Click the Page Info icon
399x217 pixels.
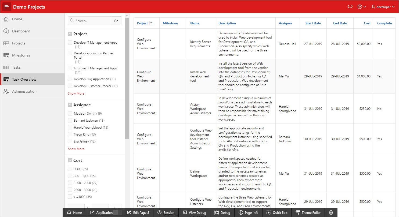[240, 212]
